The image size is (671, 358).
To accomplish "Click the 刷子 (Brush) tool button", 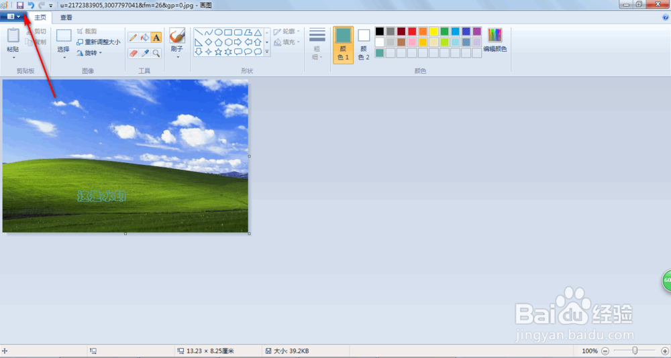I will click(x=176, y=36).
